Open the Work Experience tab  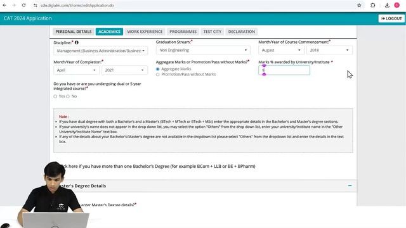tap(145, 32)
